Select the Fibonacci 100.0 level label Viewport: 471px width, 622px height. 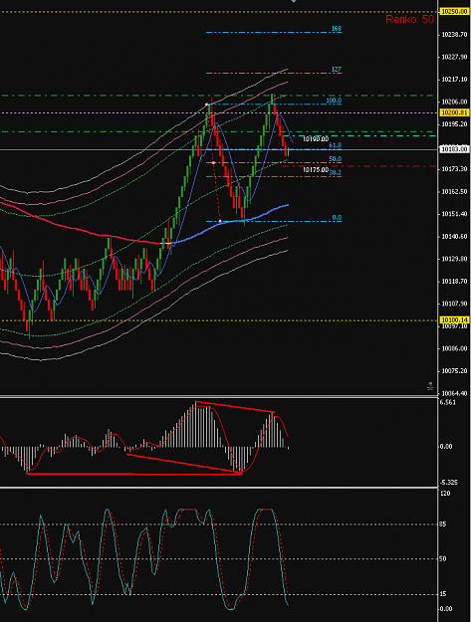334,101
